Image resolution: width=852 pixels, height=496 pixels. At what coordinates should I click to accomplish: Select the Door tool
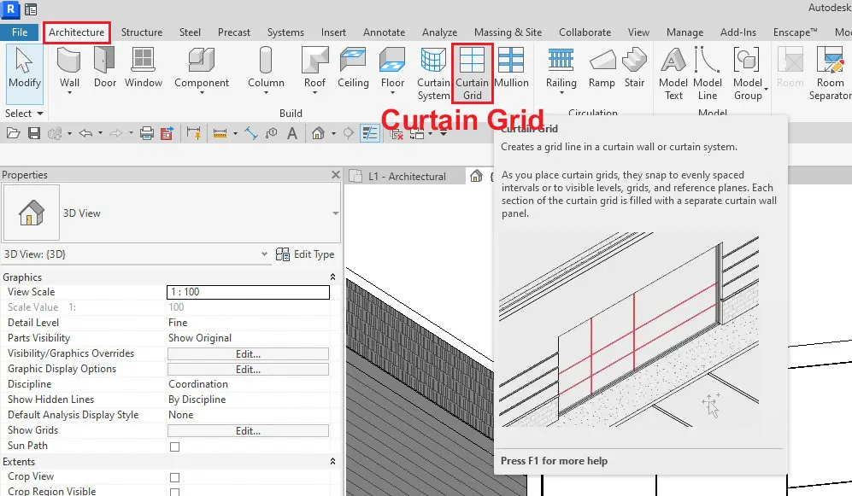tap(105, 67)
